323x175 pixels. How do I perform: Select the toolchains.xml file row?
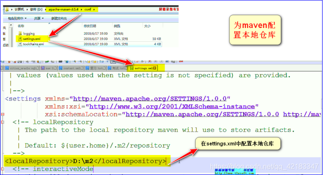click(90, 44)
